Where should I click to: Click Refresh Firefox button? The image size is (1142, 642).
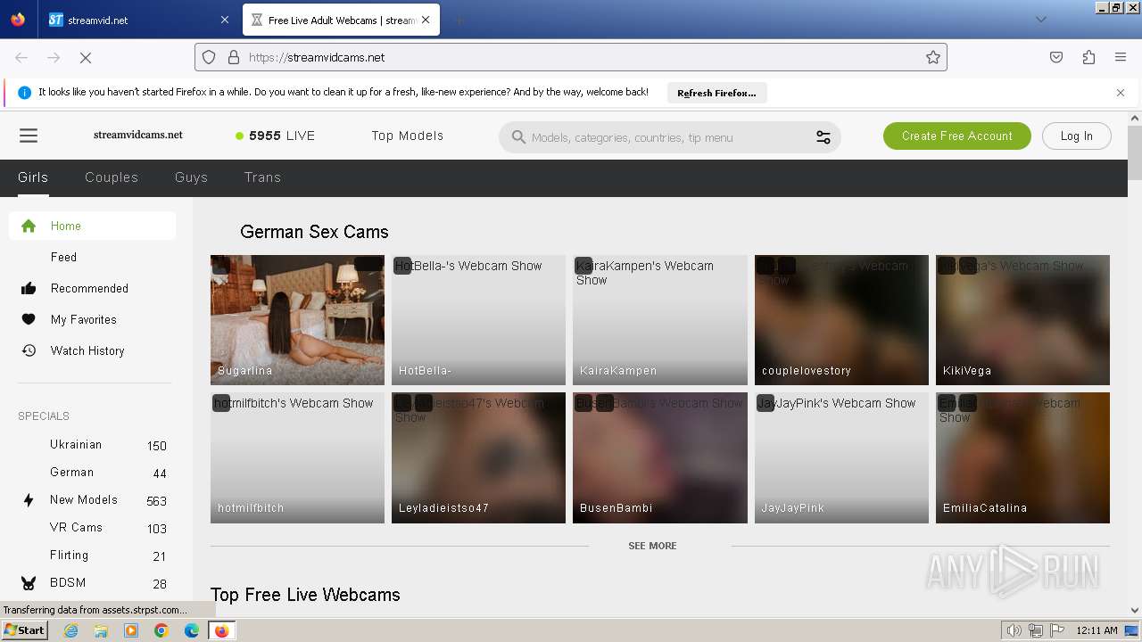(716, 93)
